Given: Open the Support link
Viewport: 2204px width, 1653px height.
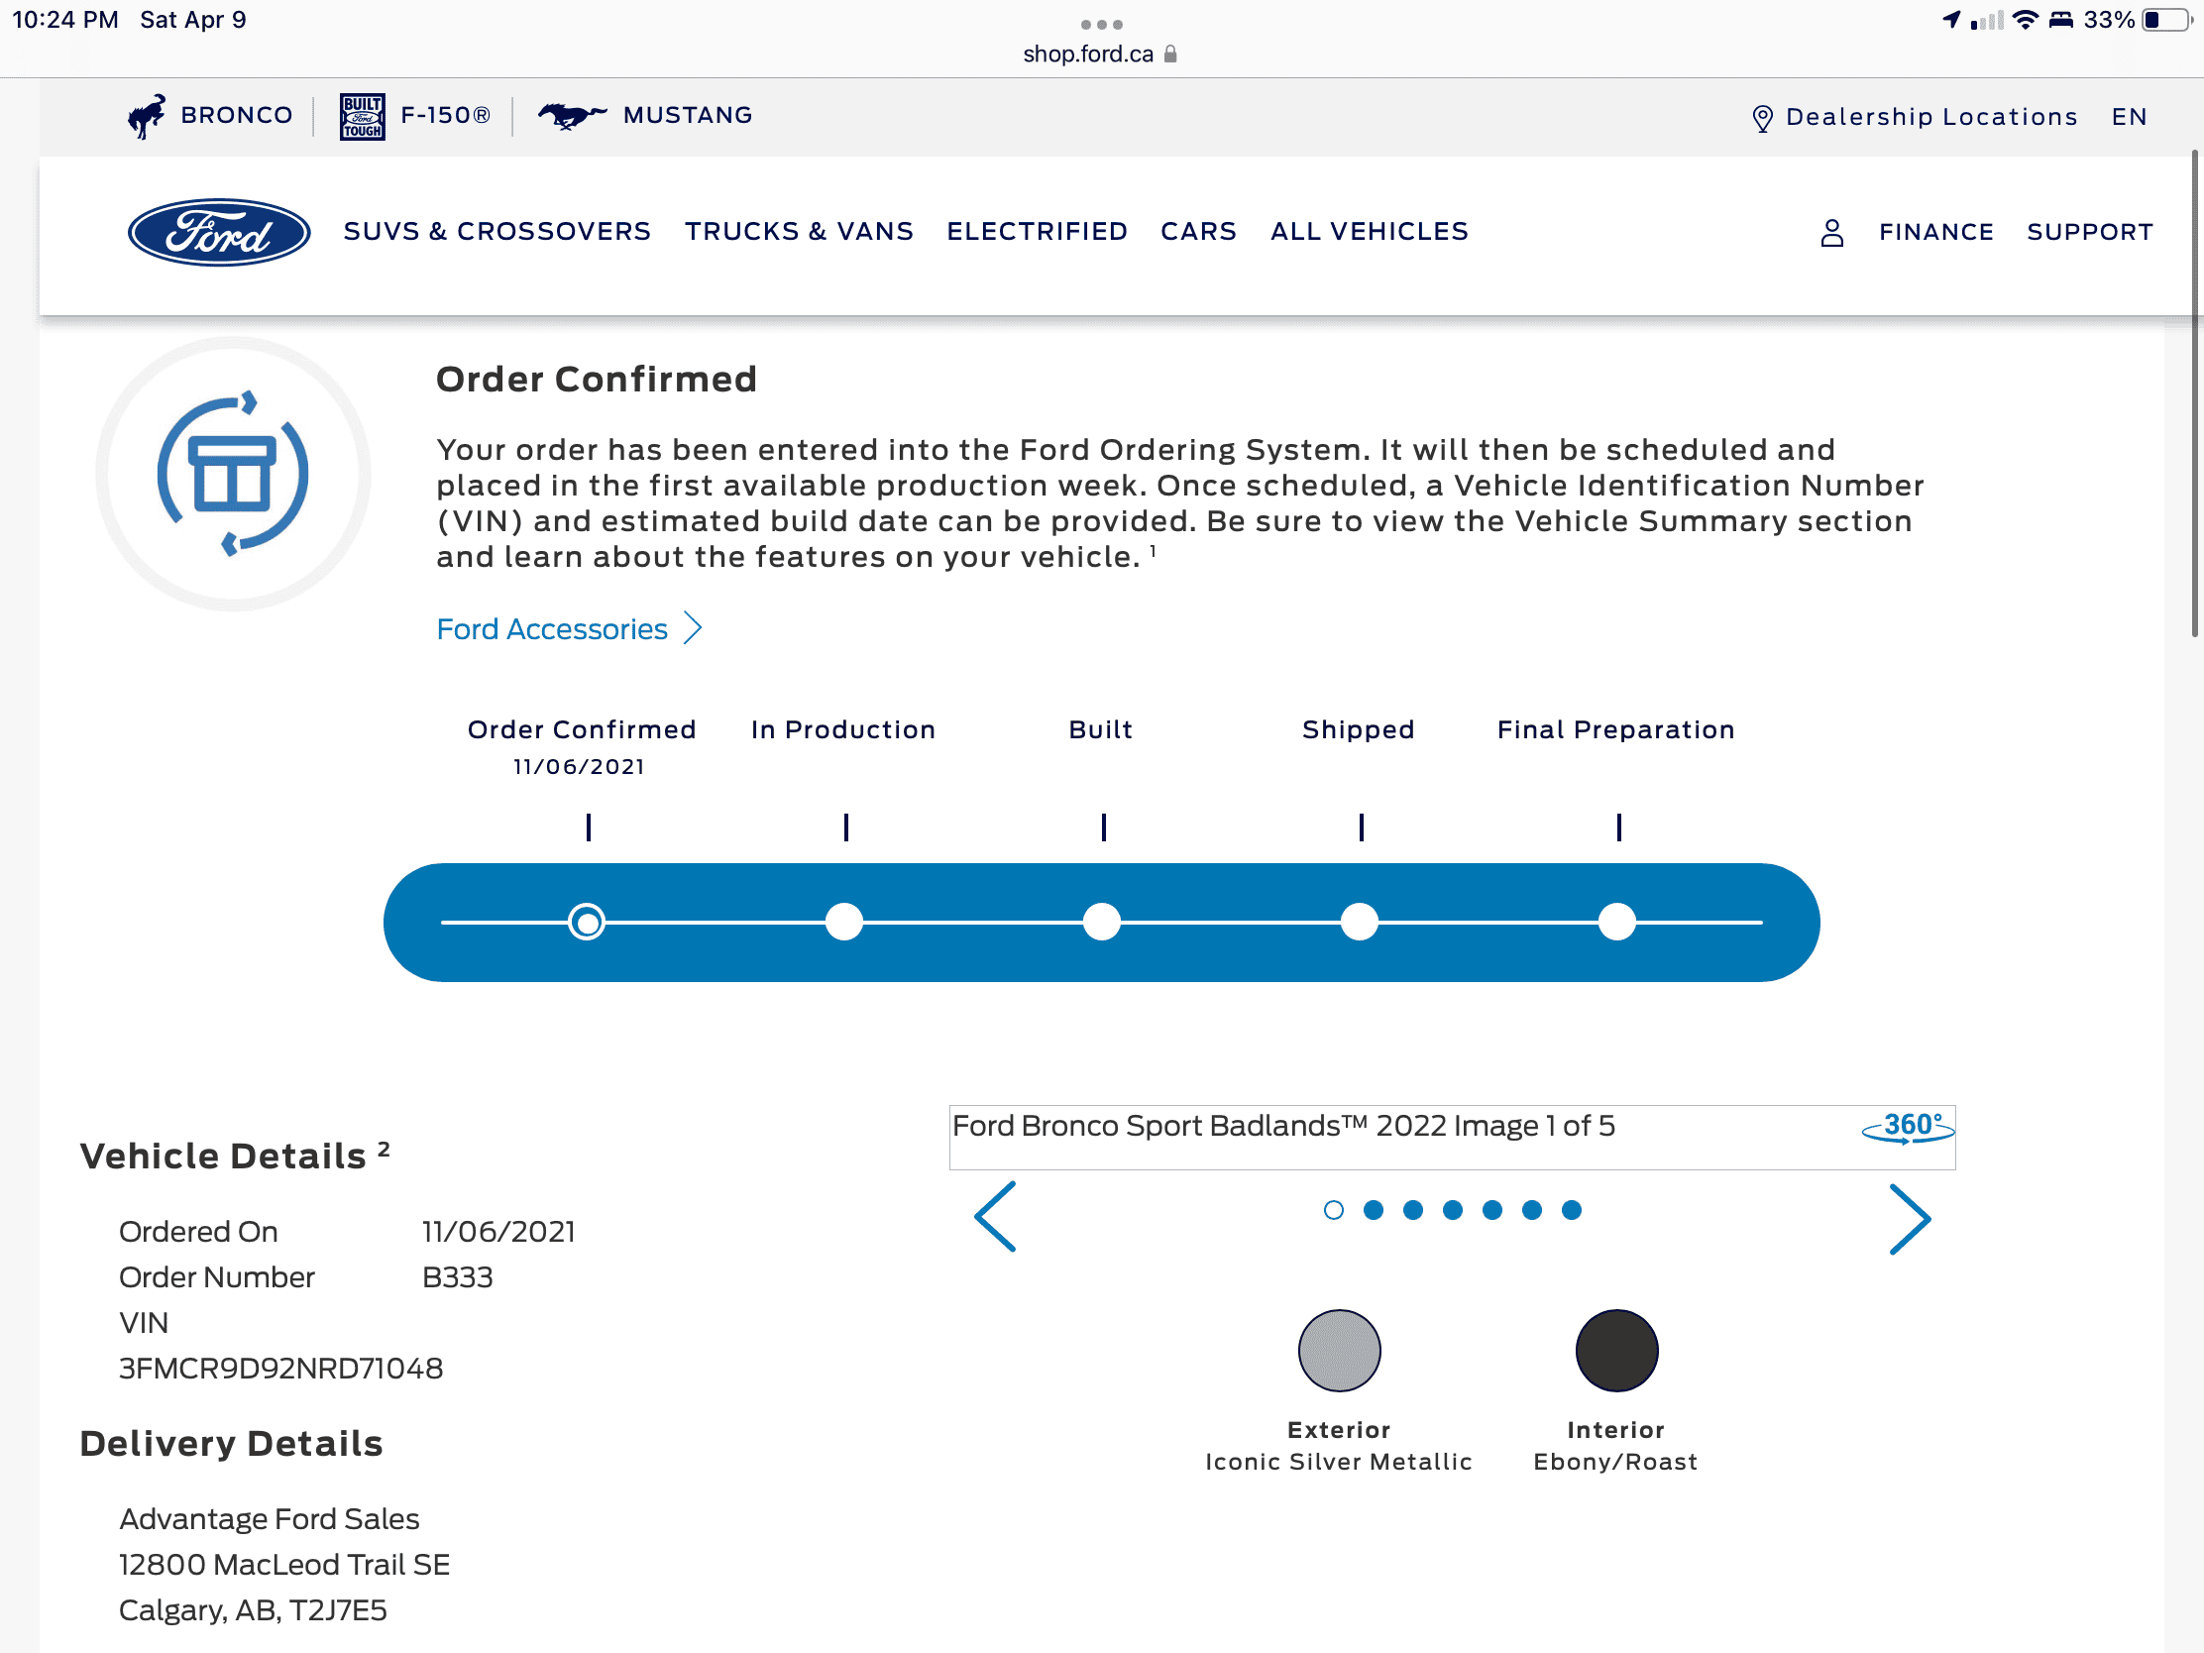Looking at the screenshot, I should pyautogui.click(x=2089, y=232).
